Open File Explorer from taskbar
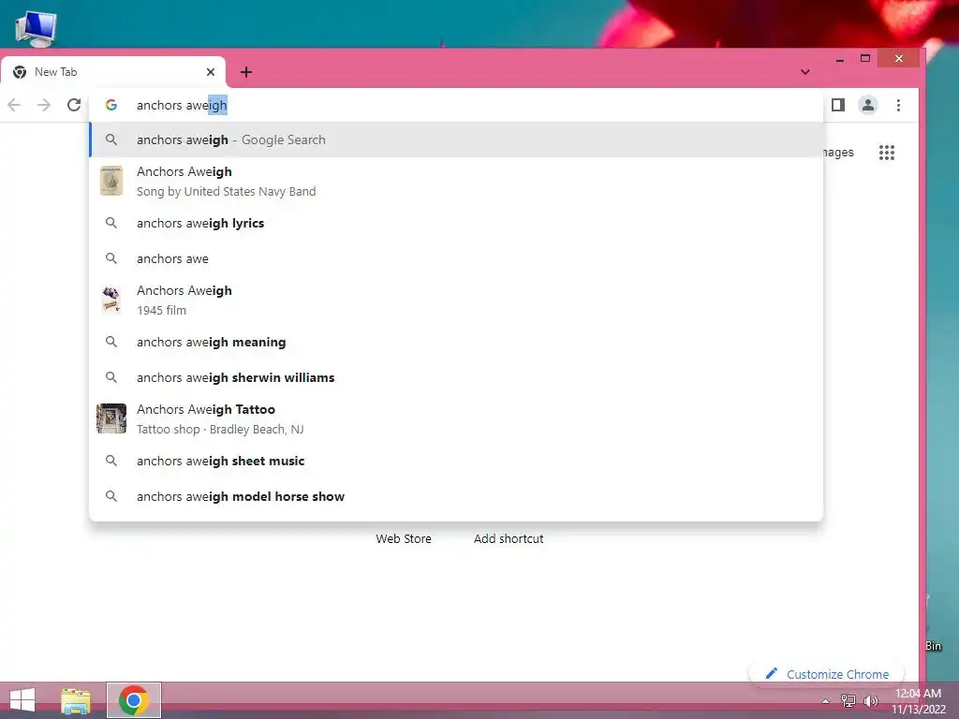Image resolution: width=959 pixels, height=719 pixels. point(76,700)
